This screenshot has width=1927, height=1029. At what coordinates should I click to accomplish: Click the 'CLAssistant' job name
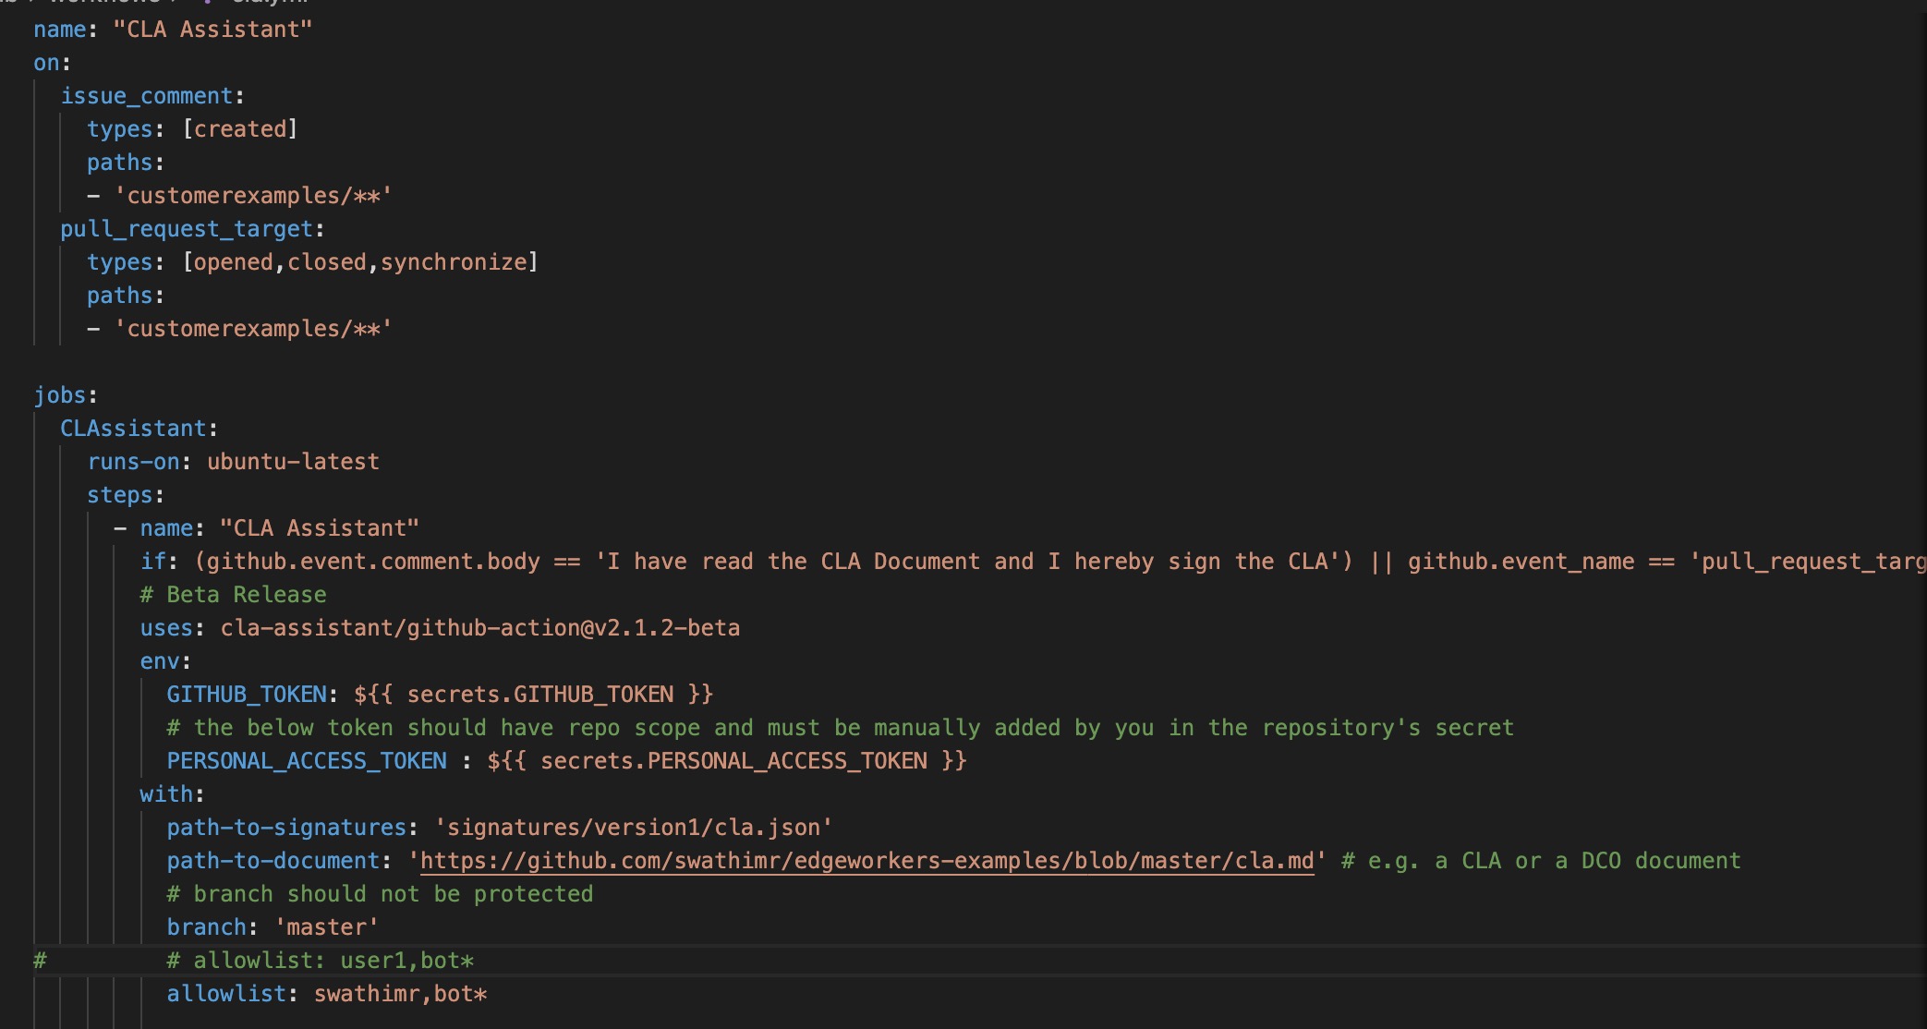133,429
